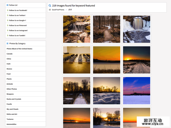Click the search magnifier icon beside results heading
This screenshot has width=171, height=128.
(50, 5)
